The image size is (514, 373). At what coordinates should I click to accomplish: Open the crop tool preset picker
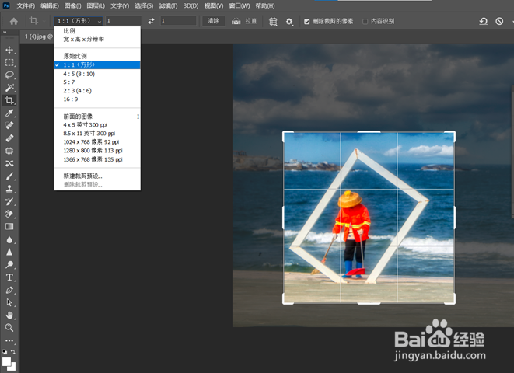point(37,21)
